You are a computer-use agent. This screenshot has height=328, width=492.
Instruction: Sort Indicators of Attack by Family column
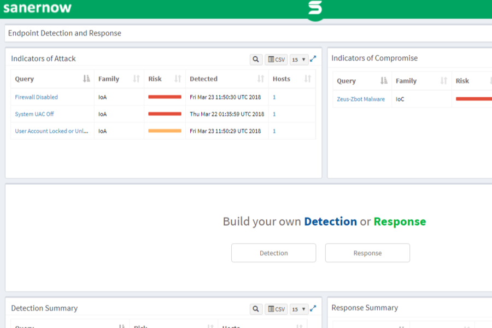click(x=136, y=79)
